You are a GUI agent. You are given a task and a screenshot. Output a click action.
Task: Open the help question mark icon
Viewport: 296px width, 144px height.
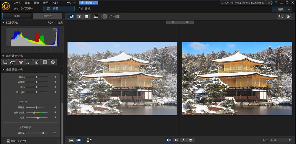(x=276, y=3)
